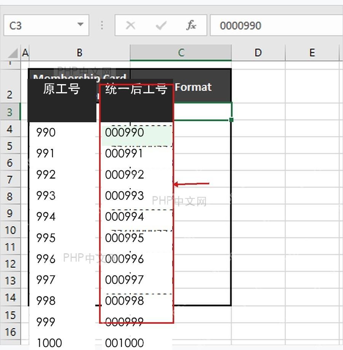Select row 13 header
This screenshot has height=350, width=343.
pyautogui.click(x=10, y=280)
